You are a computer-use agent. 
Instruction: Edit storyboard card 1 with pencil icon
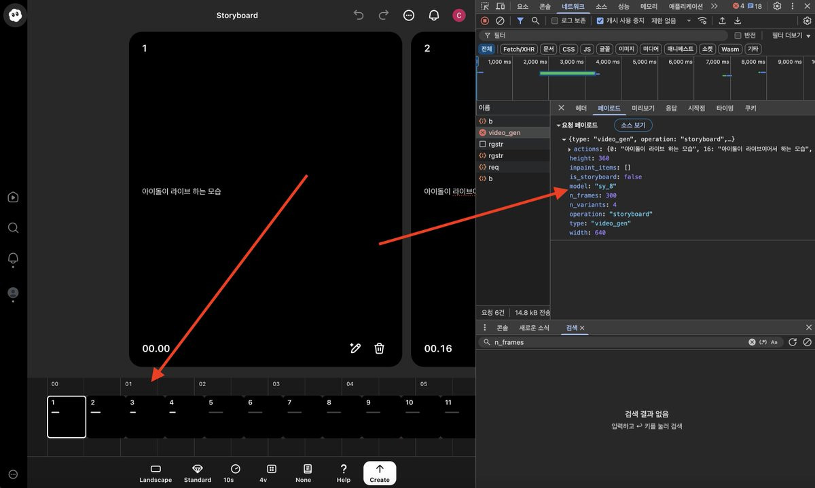coord(355,348)
